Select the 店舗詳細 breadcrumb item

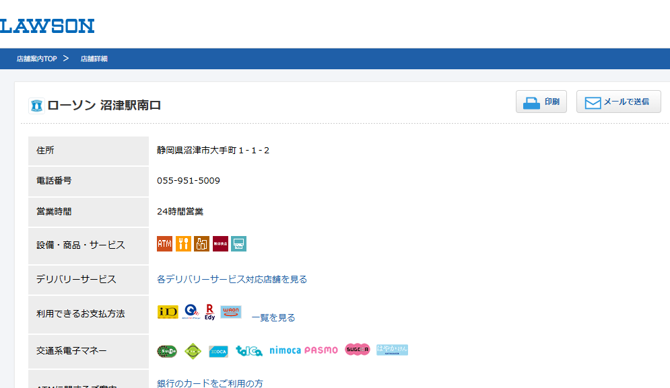click(x=94, y=59)
